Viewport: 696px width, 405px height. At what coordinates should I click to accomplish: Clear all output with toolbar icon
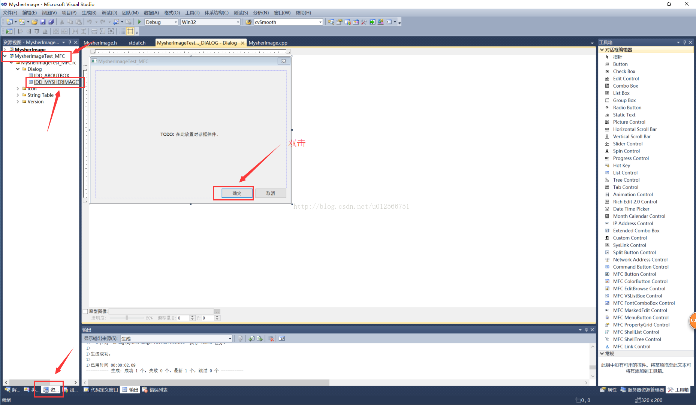[271, 339]
